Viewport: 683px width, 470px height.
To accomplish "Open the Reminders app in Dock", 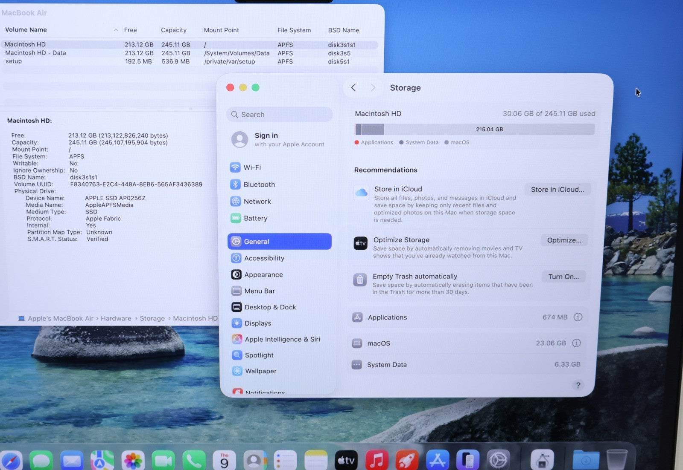I will pyautogui.click(x=285, y=461).
